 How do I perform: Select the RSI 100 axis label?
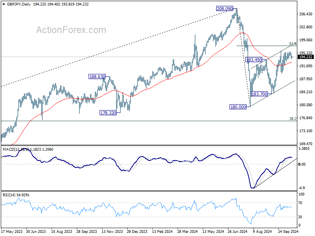coord(302,194)
